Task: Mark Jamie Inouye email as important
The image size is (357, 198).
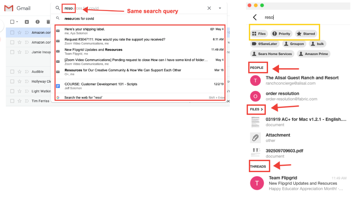Action: point(27,52)
